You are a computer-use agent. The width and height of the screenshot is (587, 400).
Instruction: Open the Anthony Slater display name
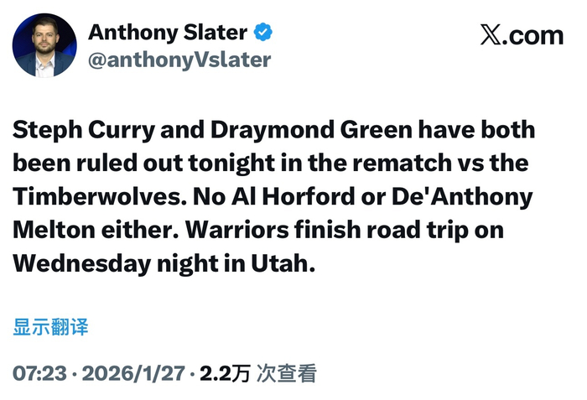click(168, 33)
